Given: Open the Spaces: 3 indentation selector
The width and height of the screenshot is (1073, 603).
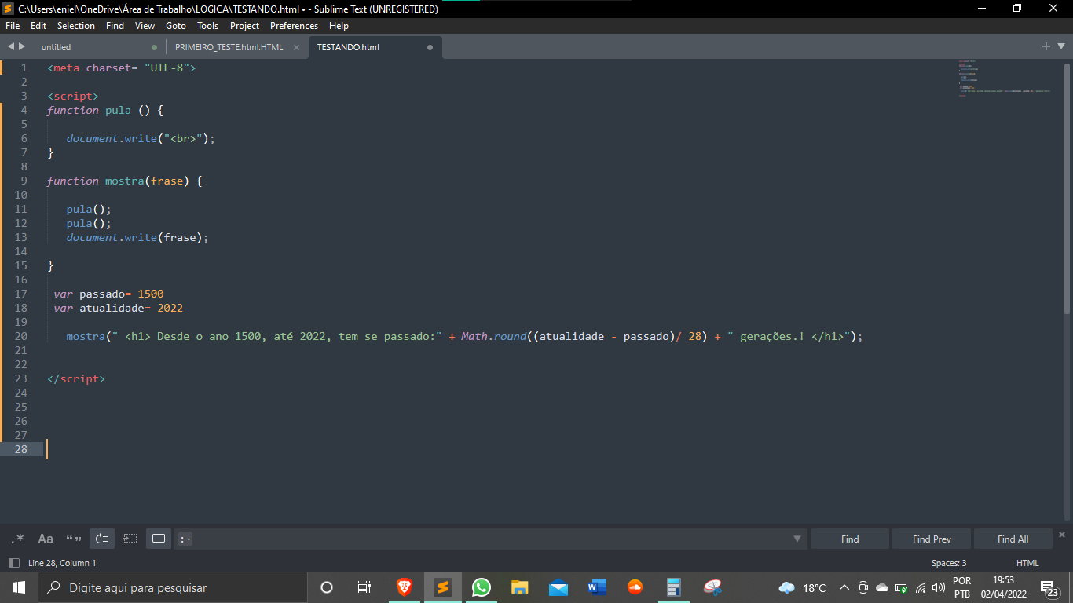Looking at the screenshot, I should [x=949, y=563].
